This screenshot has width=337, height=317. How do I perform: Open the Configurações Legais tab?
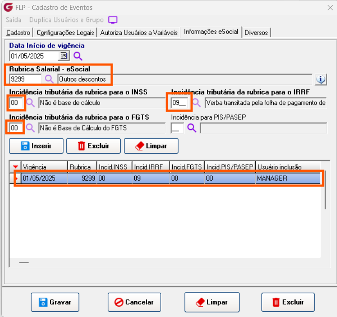[65, 33]
